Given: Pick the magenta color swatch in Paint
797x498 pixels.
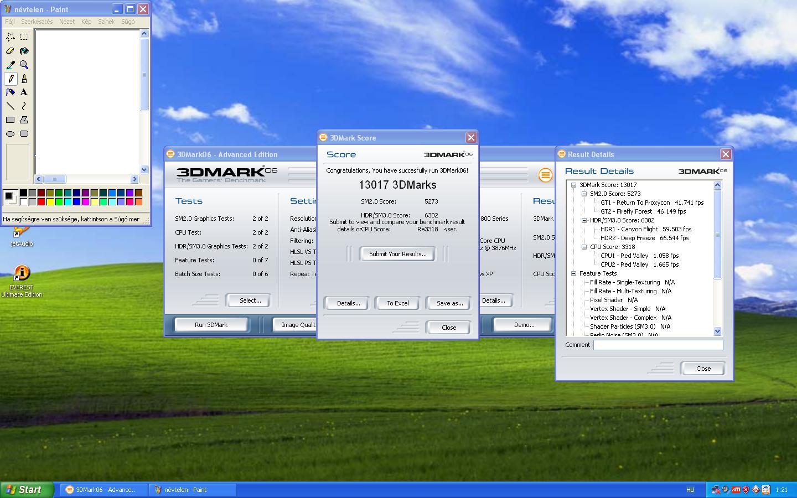Looking at the screenshot, I should [x=86, y=202].
